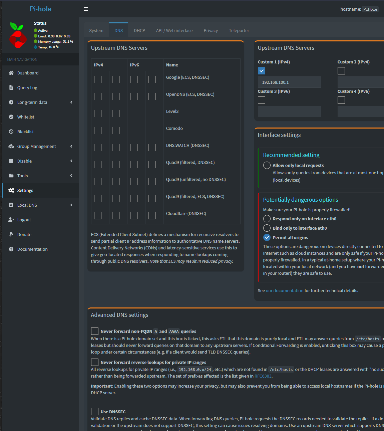Select Respond only on interface eth0

(x=267, y=219)
